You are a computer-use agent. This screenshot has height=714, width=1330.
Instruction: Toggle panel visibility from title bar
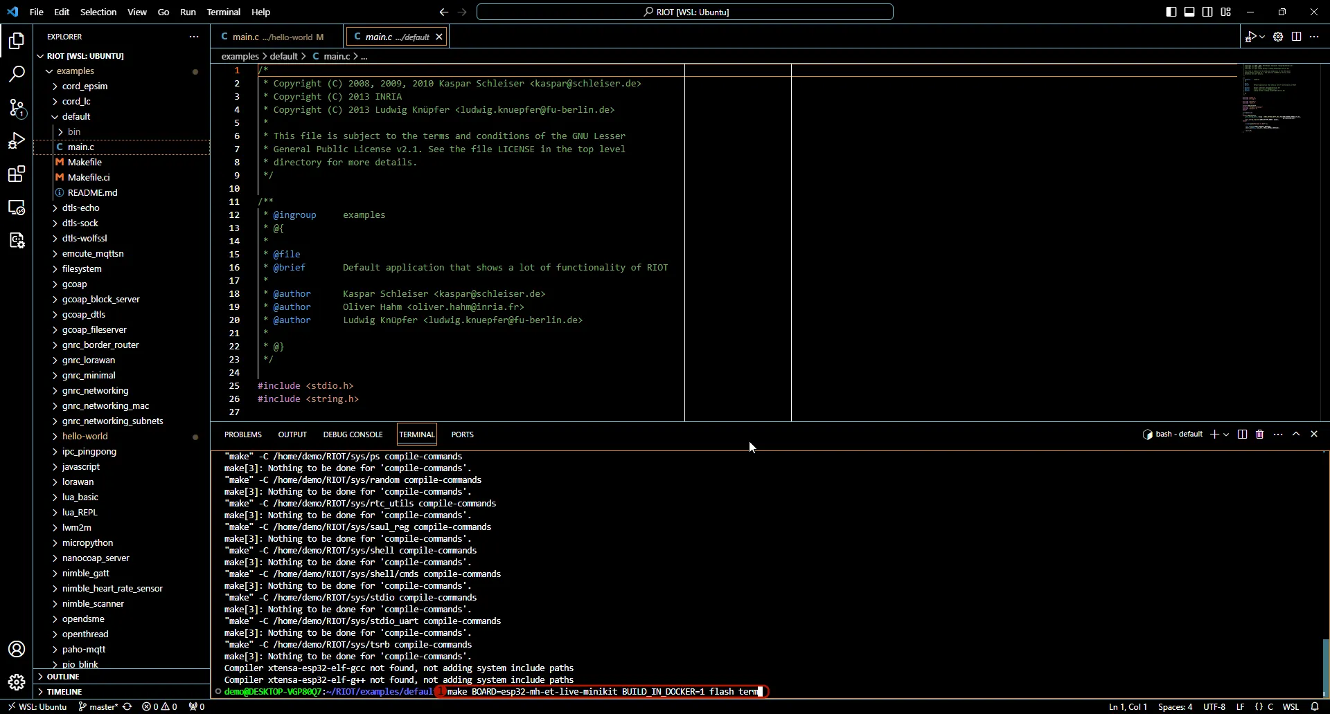(x=1190, y=12)
